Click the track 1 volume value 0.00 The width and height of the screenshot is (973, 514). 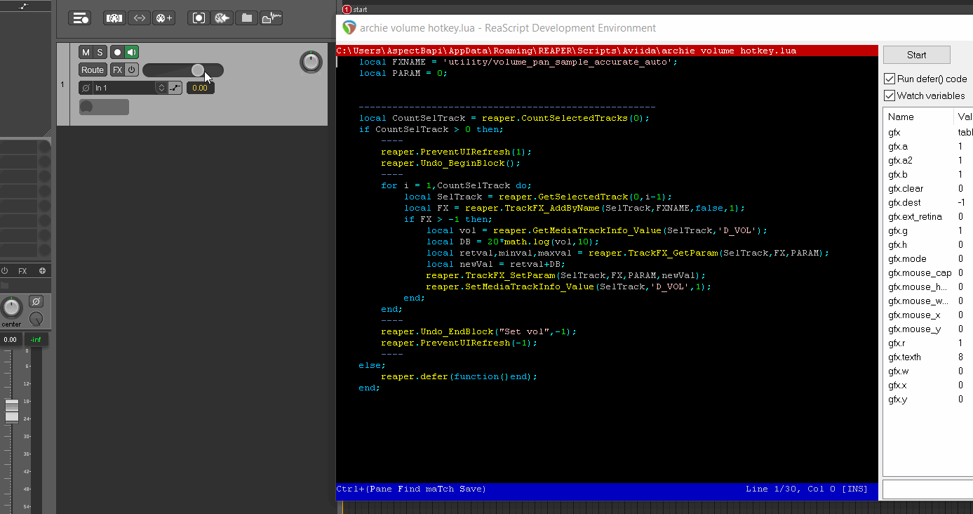[x=200, y=88]
